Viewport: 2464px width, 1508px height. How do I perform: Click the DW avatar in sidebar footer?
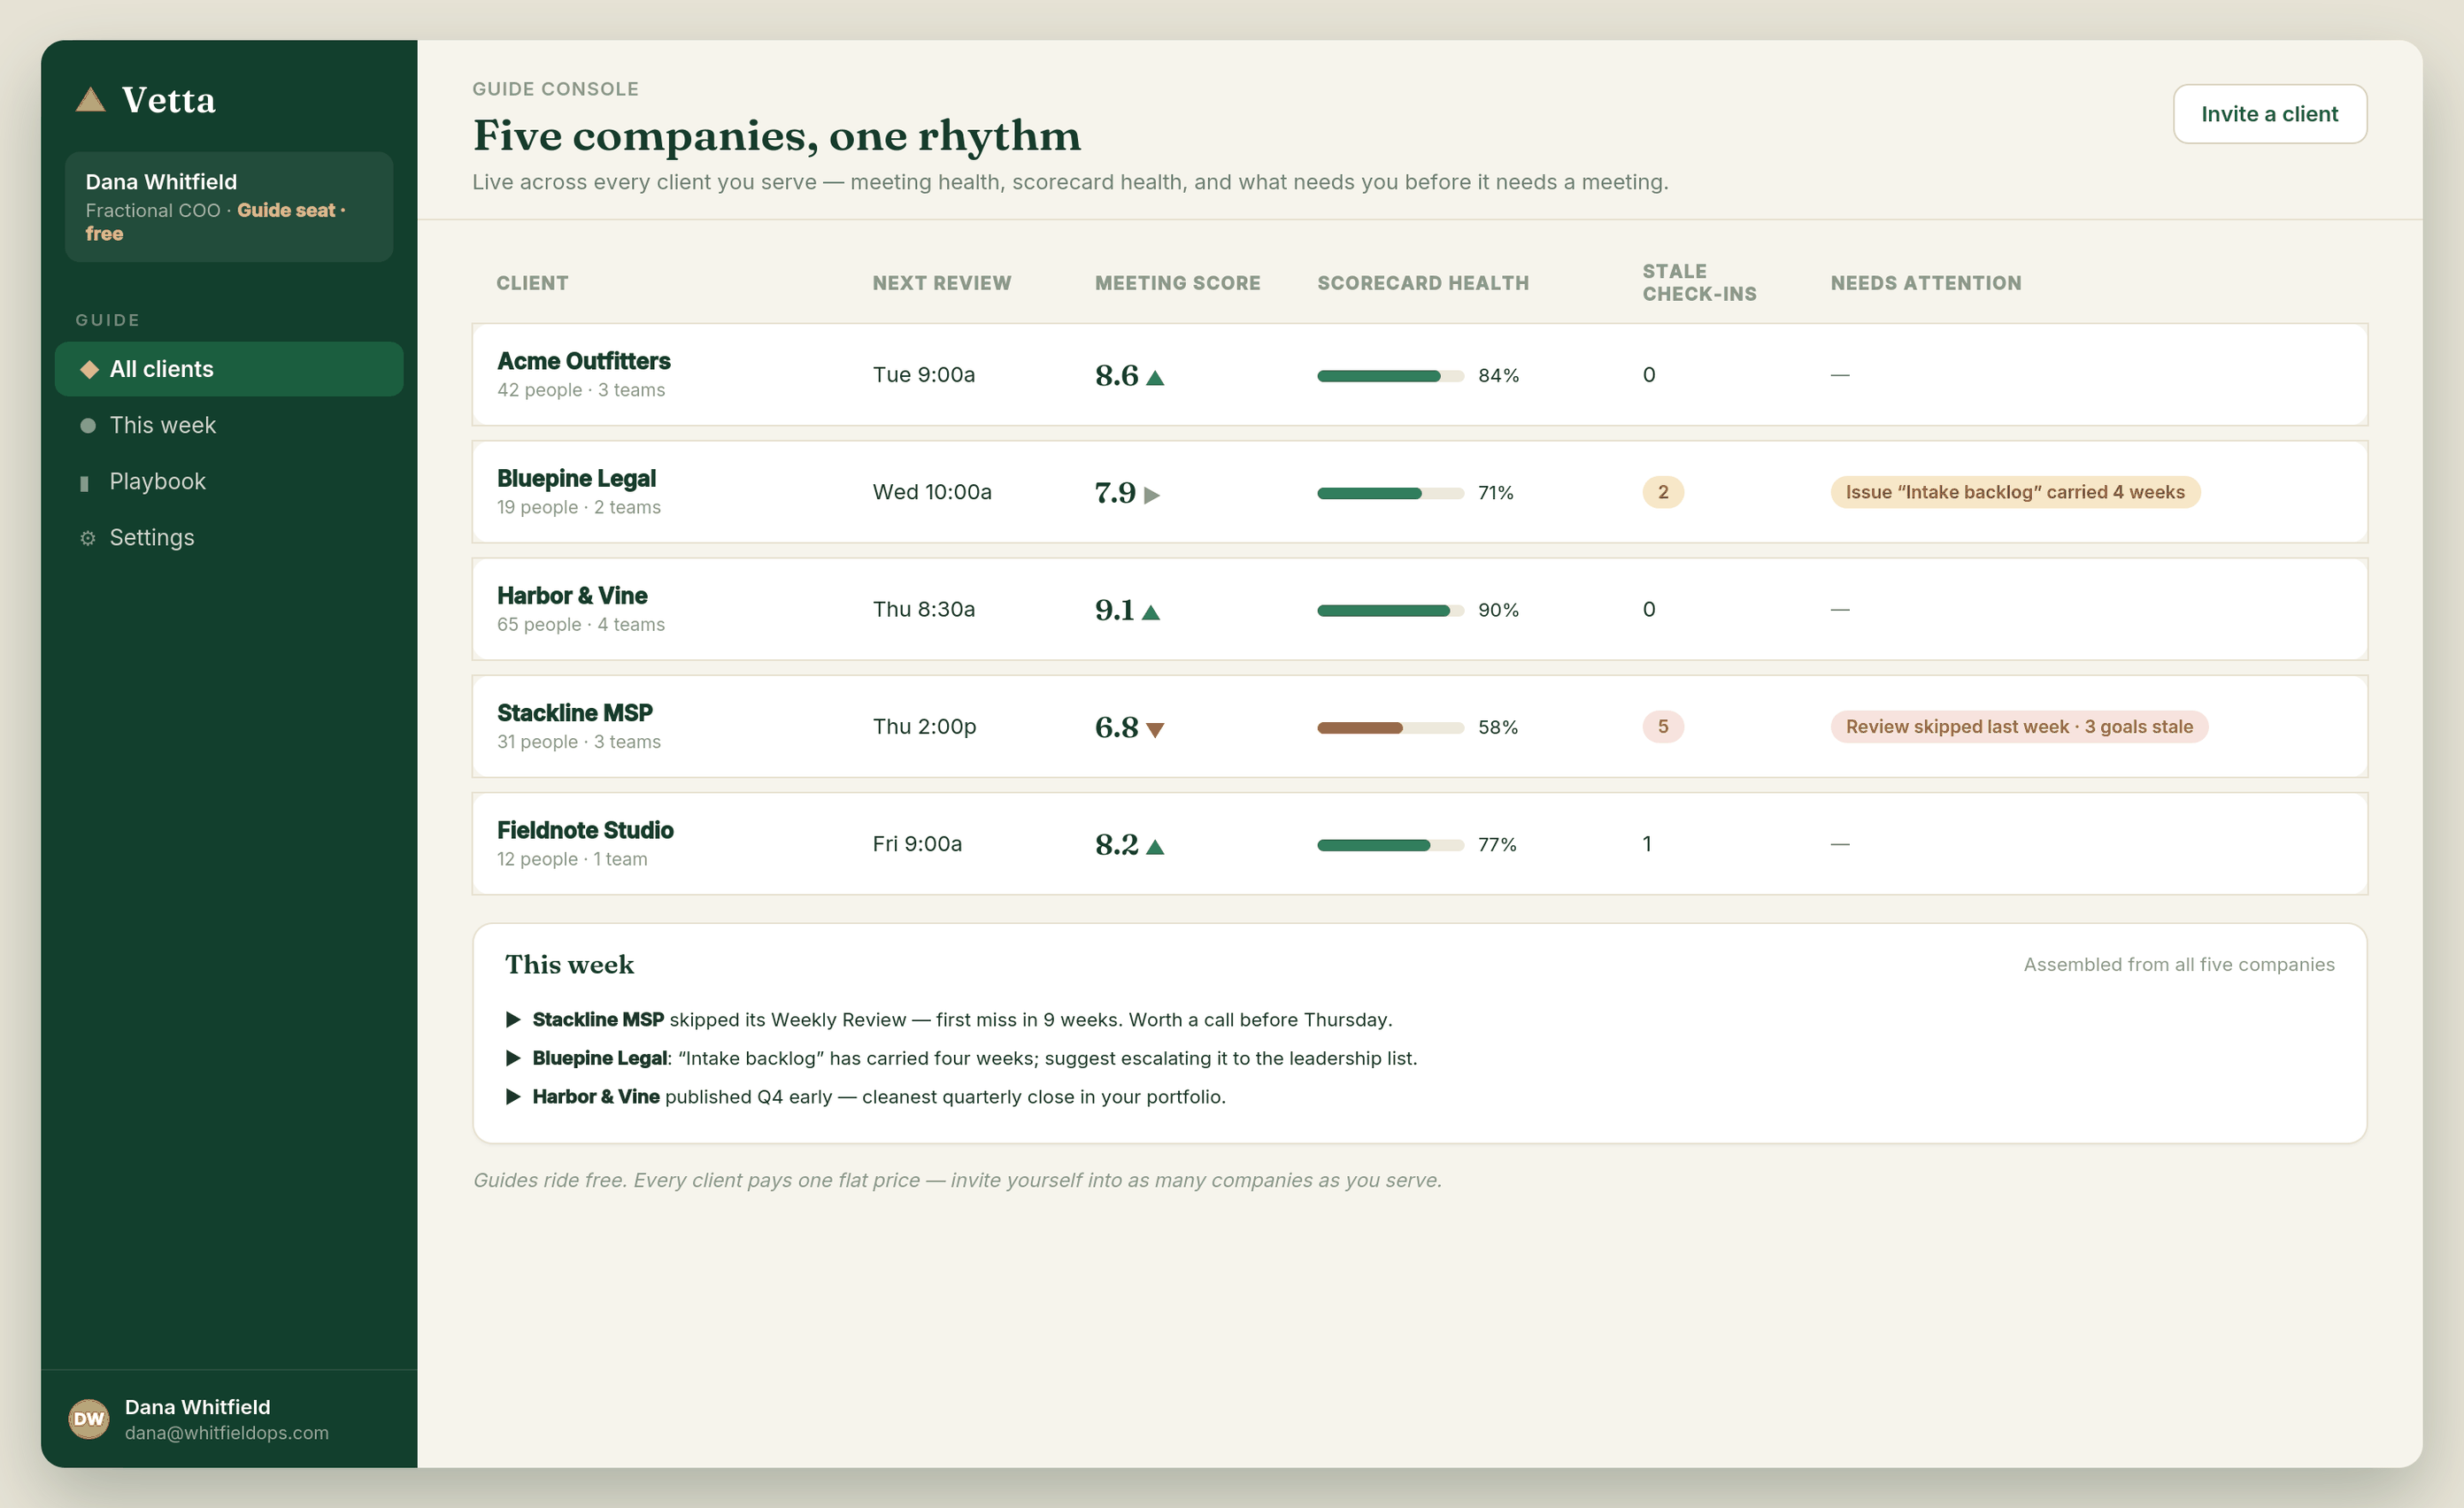(x=89, y=1418)
